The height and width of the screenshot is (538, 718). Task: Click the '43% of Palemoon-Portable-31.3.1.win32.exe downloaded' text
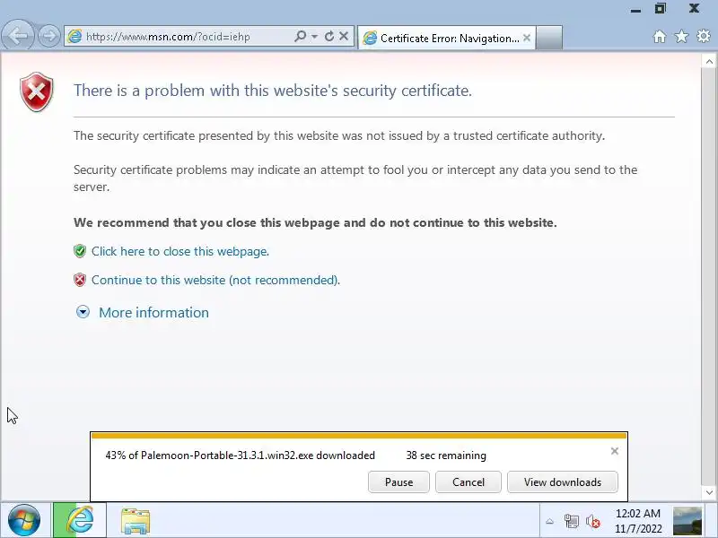pyautogui.click(x=240, y=456)
